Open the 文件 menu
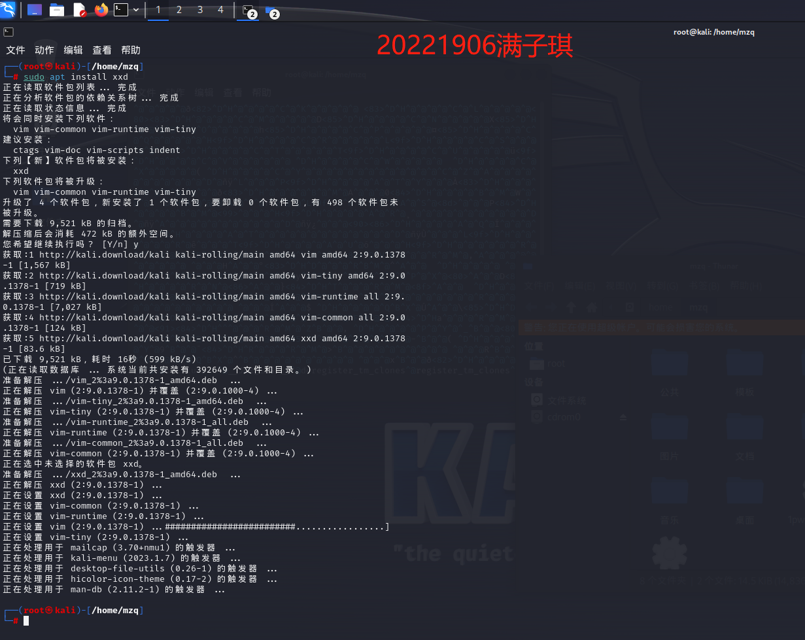The width and height of the screenshot is (805, 640). click(x=16, y=50)
